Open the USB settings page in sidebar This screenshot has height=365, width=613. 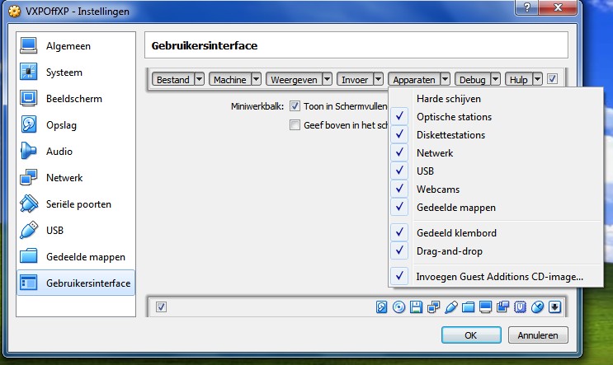click(x=76, y=231)
